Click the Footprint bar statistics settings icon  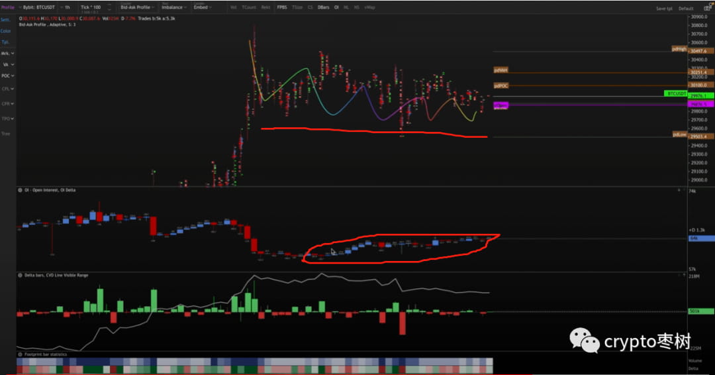[x=20, y=354]
